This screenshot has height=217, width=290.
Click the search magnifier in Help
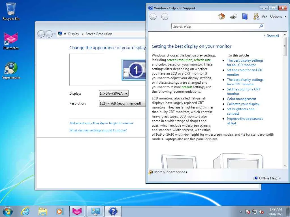tap(261, 26)
